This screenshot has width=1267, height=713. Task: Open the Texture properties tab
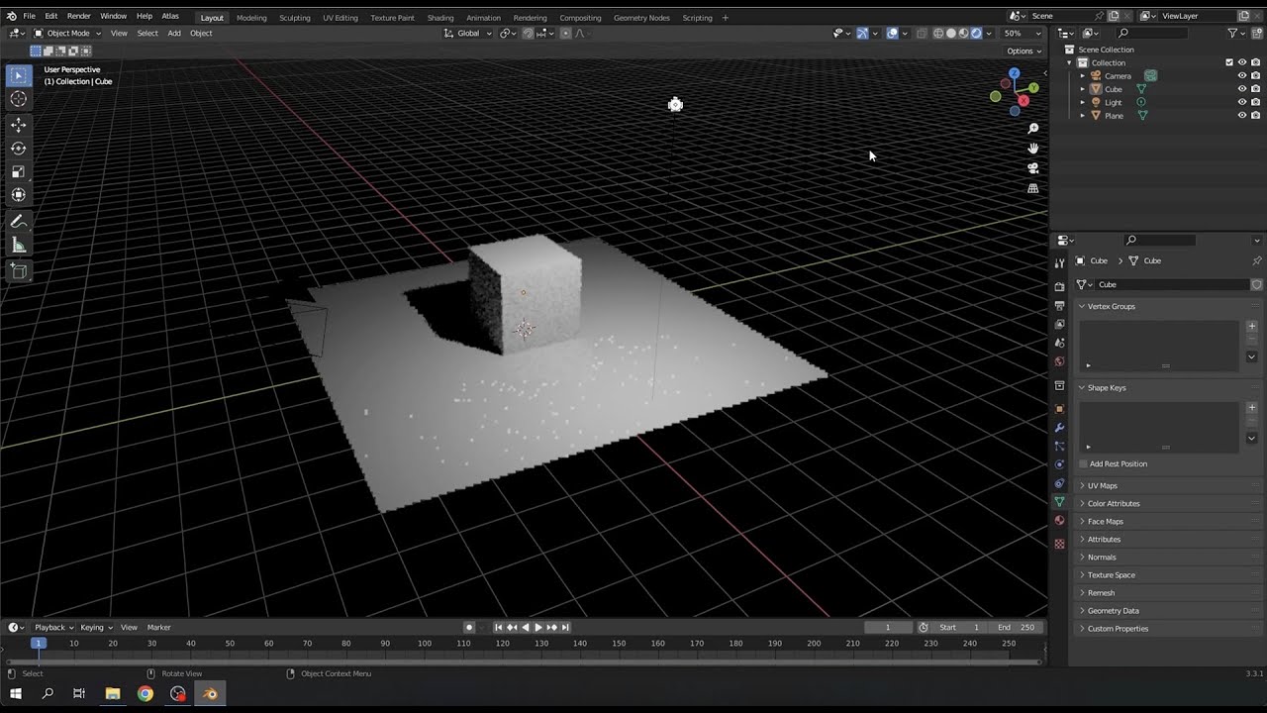pyautogui.click(x=1059, y=544)
